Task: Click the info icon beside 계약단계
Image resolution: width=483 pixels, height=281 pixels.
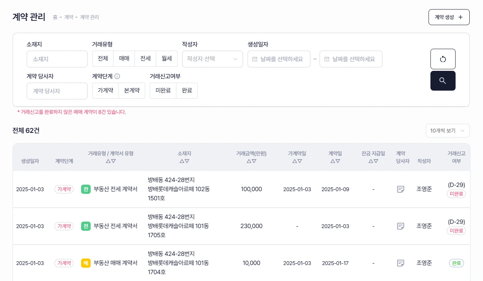Action: point(117,76)
